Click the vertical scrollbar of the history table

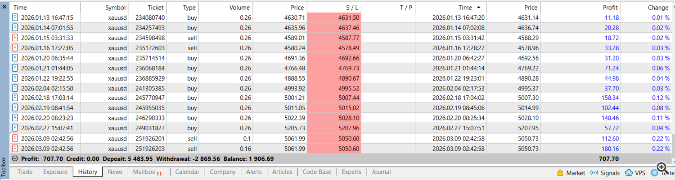[x=672, y=81]
